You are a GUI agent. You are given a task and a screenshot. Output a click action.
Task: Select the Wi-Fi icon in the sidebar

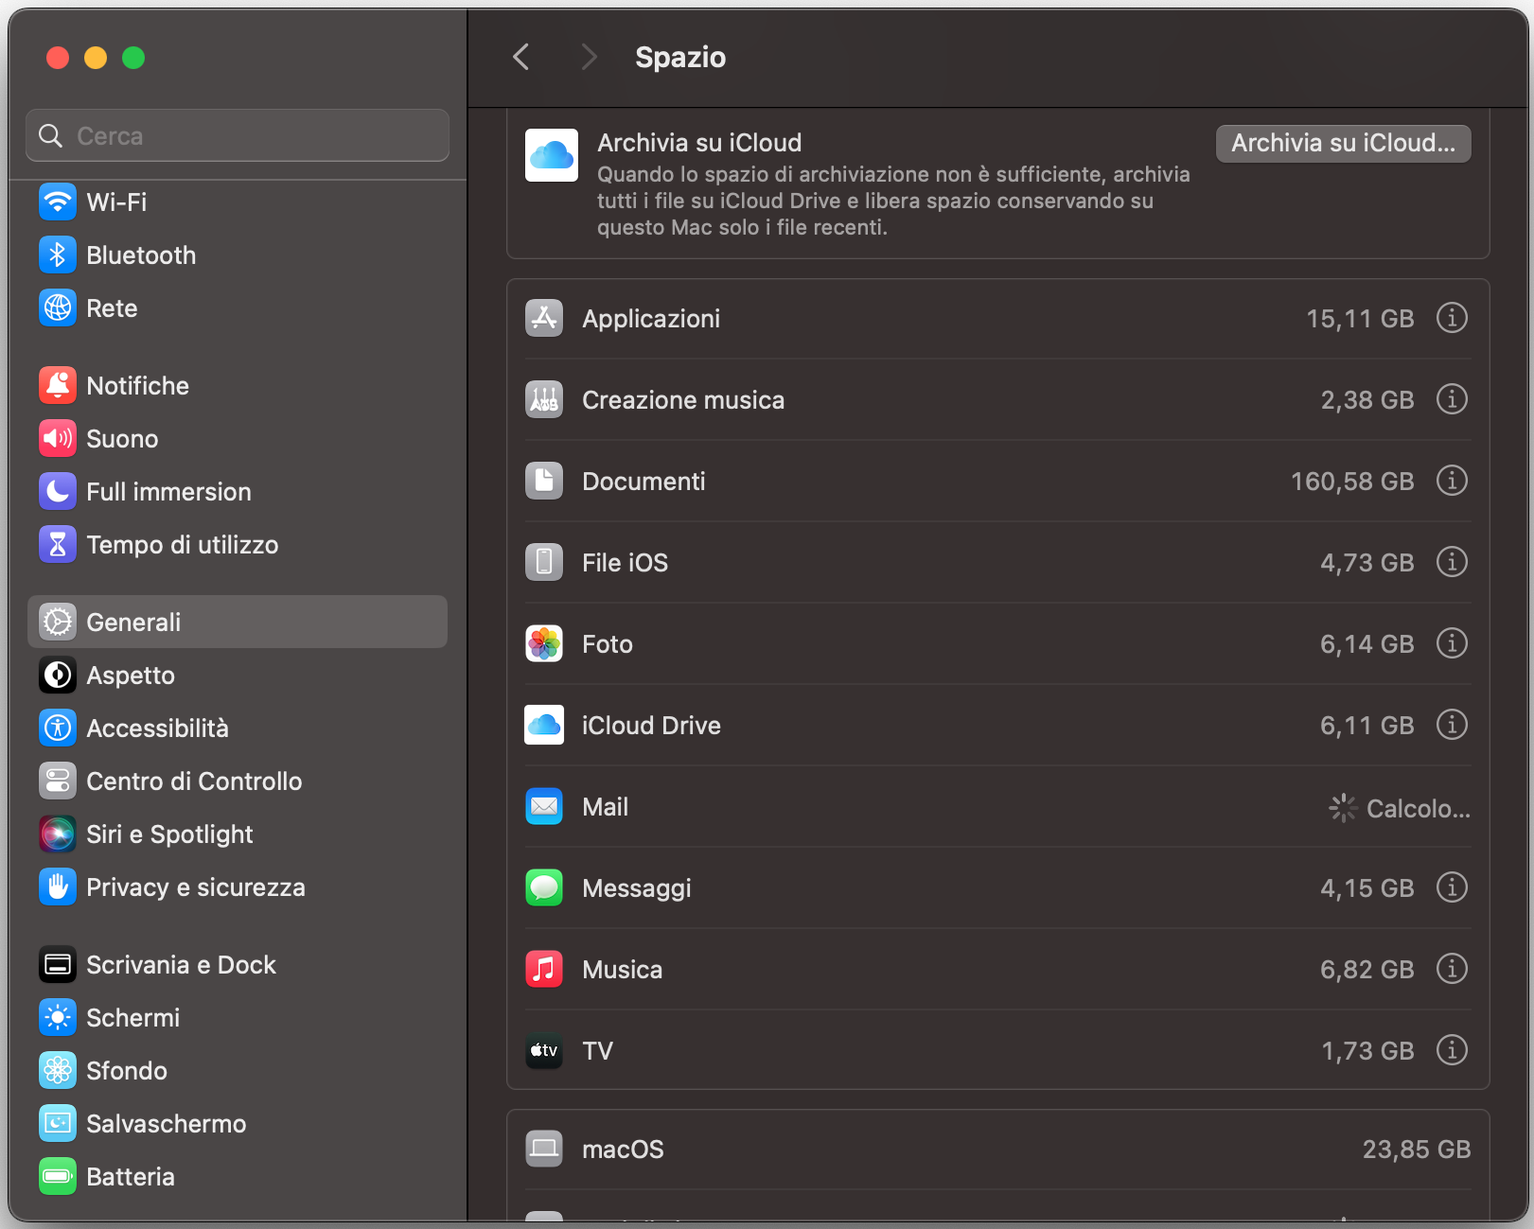click(x=58, y=202)
